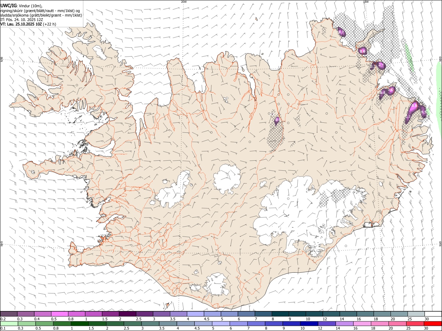Screen dimensions: 442x331
Task: Click the lower legend swatch between 25 and 30
Action: point(415,323)
